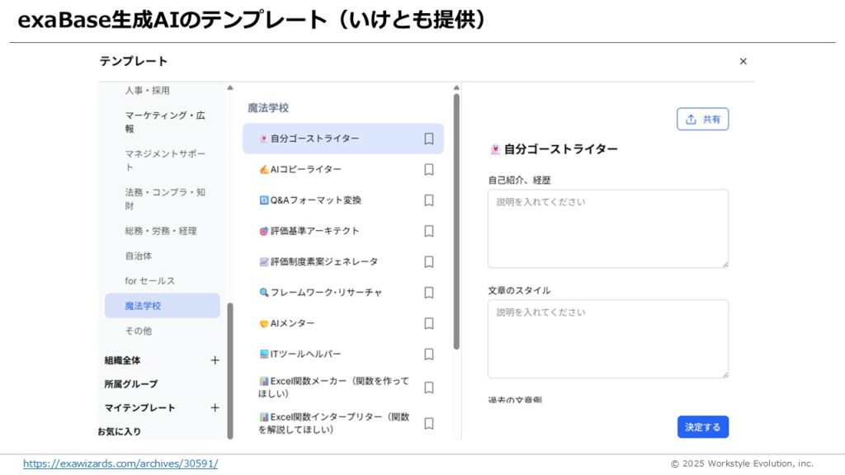Expand the 組織全体 section with plus icon

point(215,360)
